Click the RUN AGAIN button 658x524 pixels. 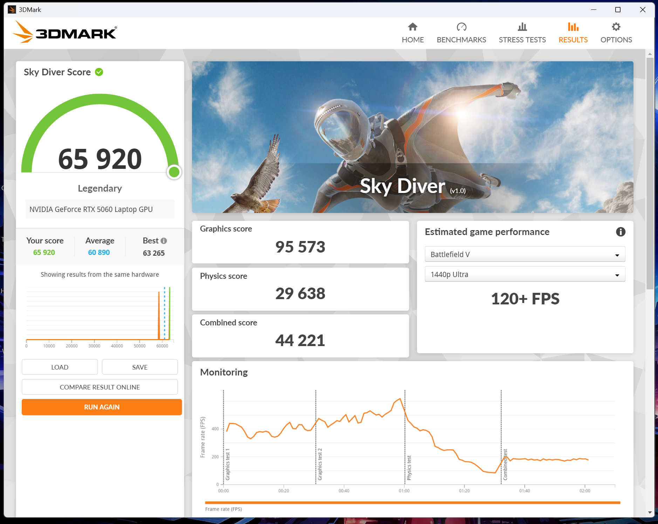[x=102, y=407]
